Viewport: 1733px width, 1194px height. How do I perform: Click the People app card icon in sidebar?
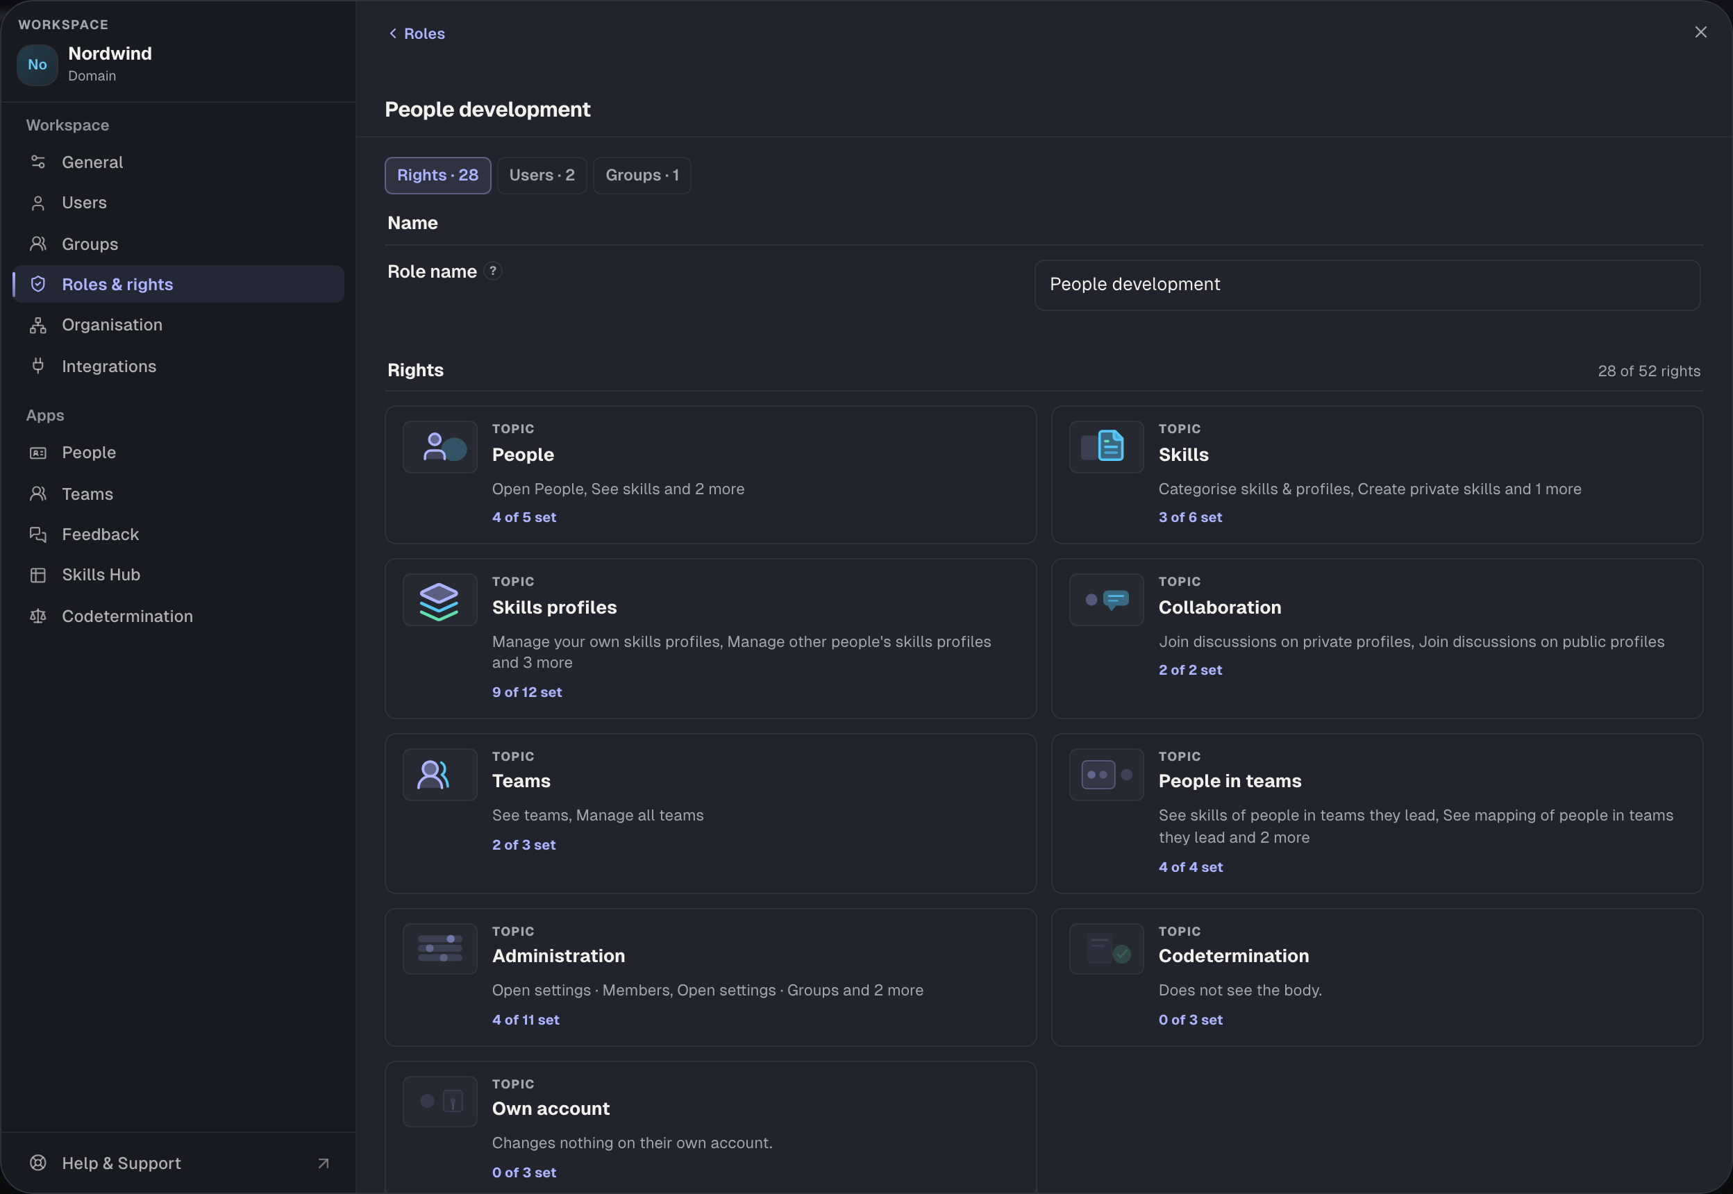[38, 453]
